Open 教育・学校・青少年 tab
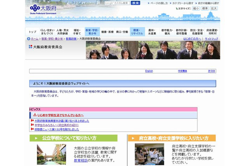Screen dimensions: 249x166 92,32
